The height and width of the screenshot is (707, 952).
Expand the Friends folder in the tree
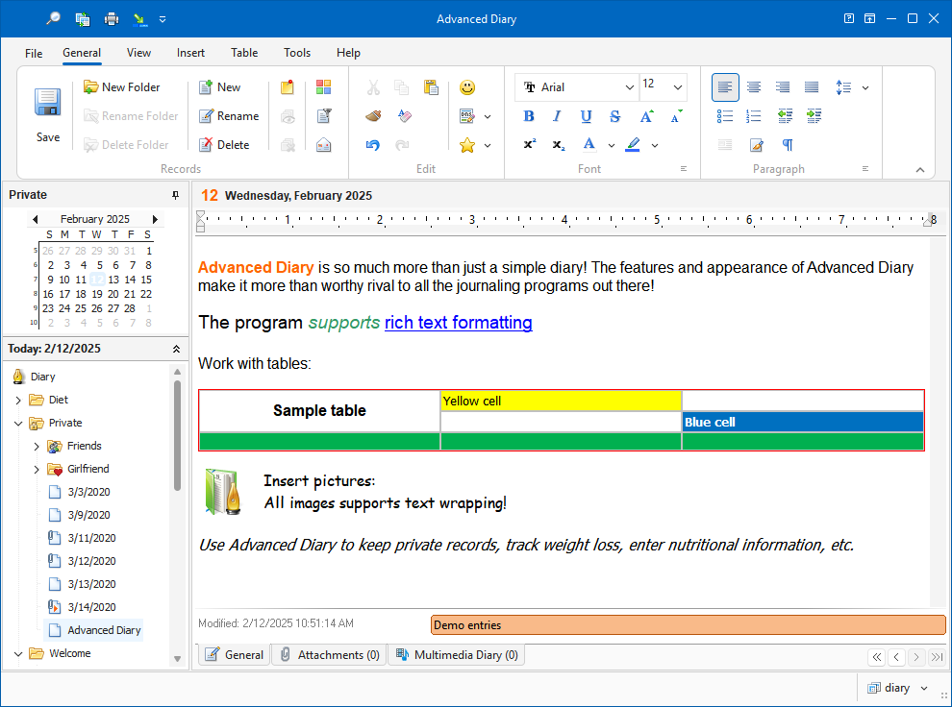point(37,447)
